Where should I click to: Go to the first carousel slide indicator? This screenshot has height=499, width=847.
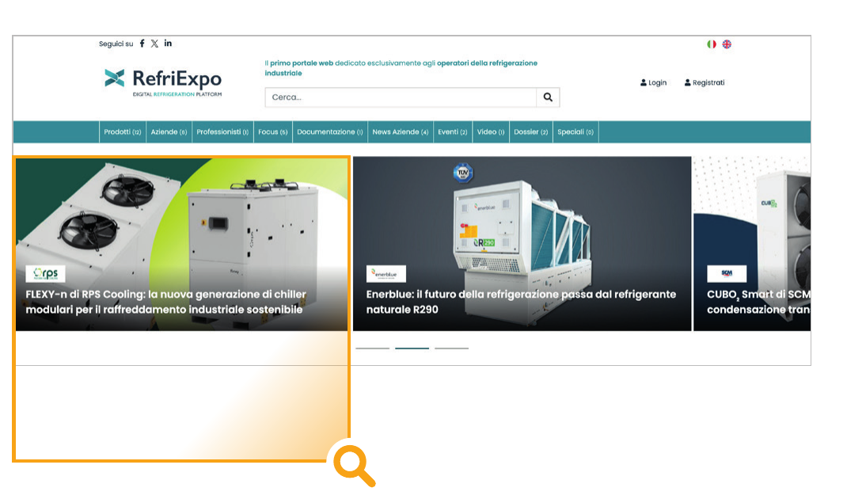(372, 349)
